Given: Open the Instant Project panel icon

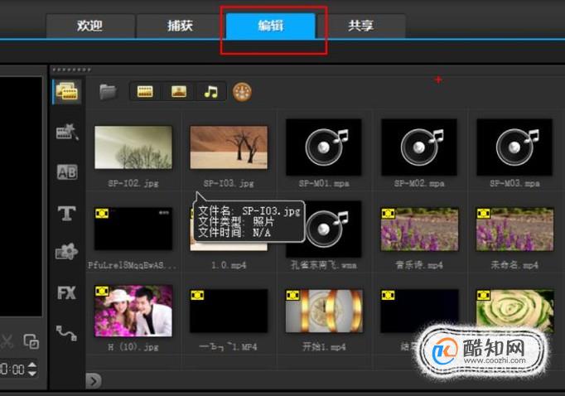Looking at the screenshot, I should point(67,132).
